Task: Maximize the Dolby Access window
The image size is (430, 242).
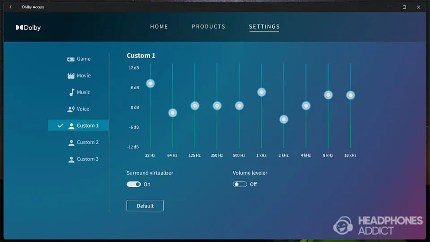Action: pyautogui.click(x=404, y=7)
